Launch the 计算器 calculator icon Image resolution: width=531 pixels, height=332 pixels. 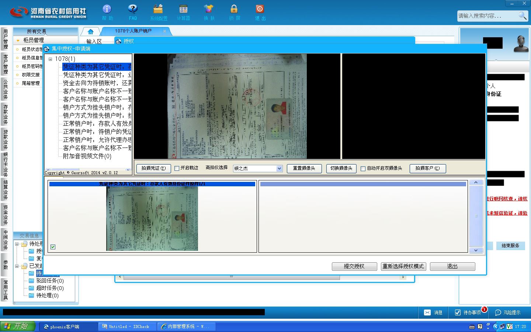click(183, 9)
